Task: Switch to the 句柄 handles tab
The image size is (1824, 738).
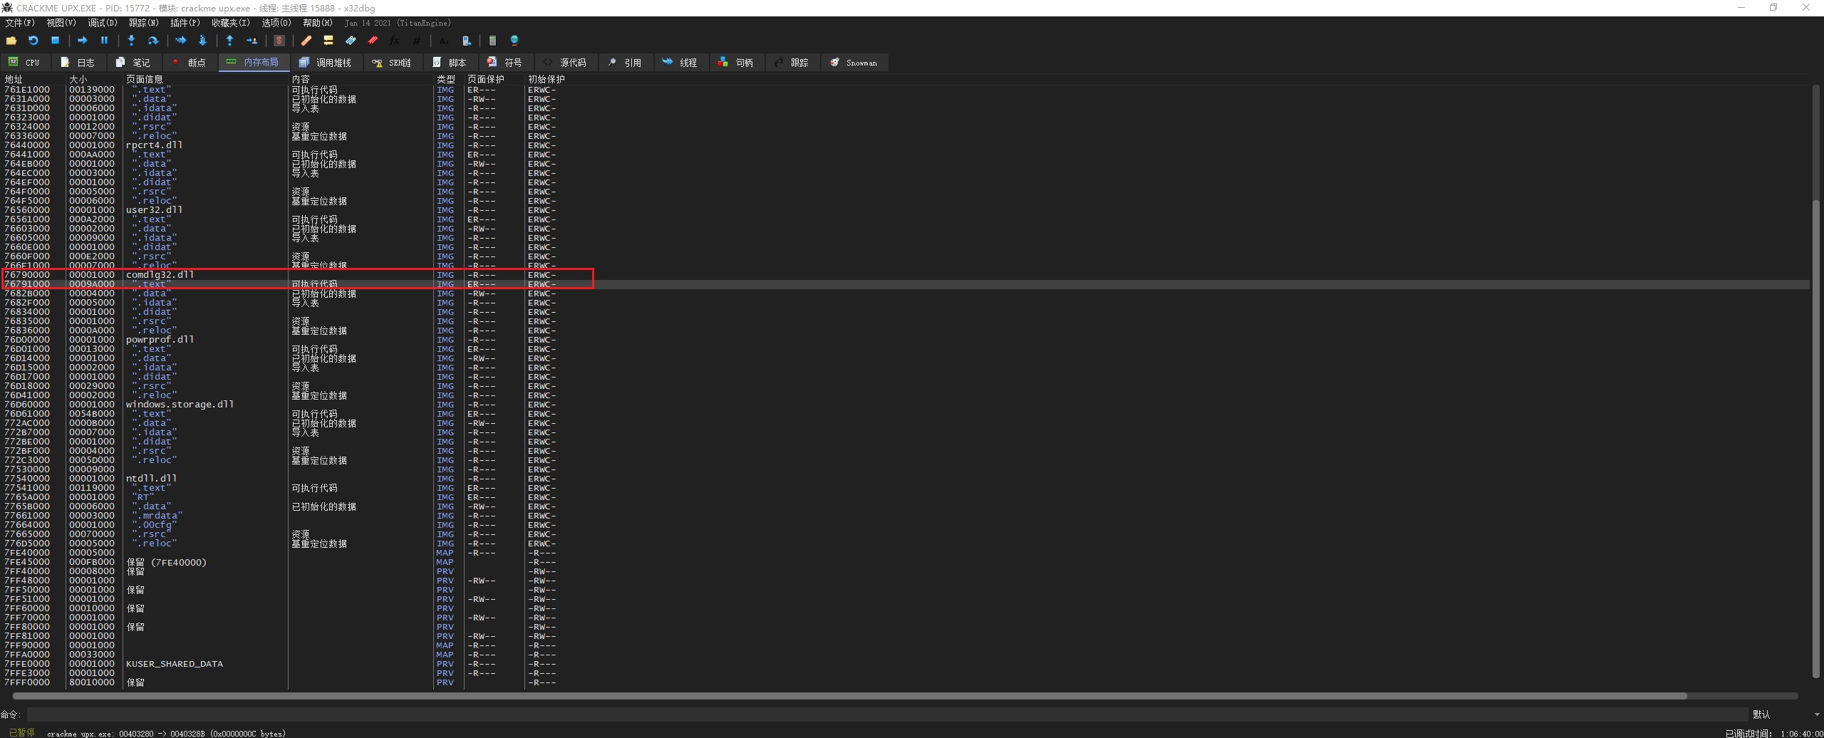Action: coord(737,63)
